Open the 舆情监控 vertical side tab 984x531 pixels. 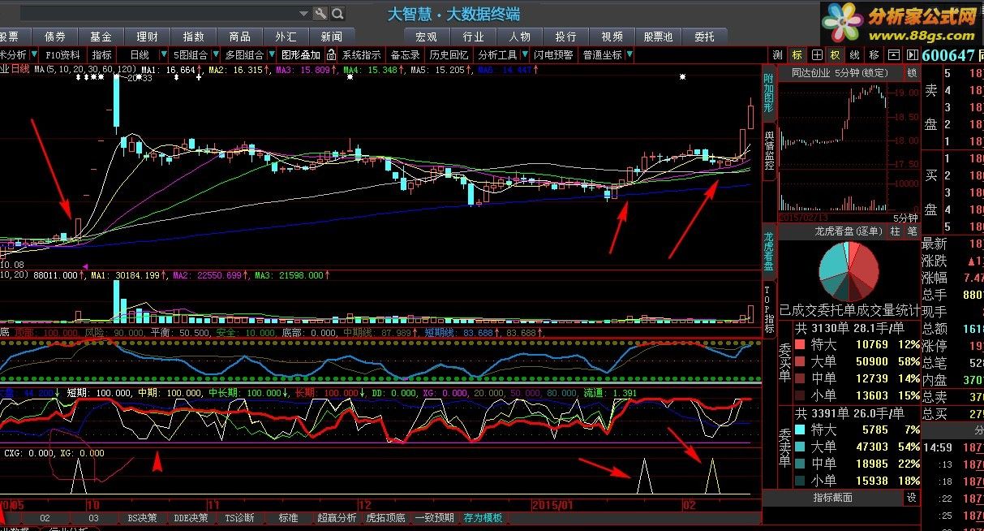pos(768,150)
